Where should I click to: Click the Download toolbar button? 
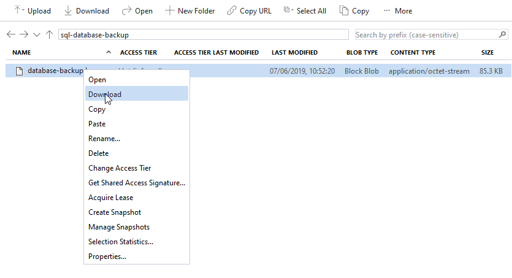pyautogui.click(x=86, y=11)
